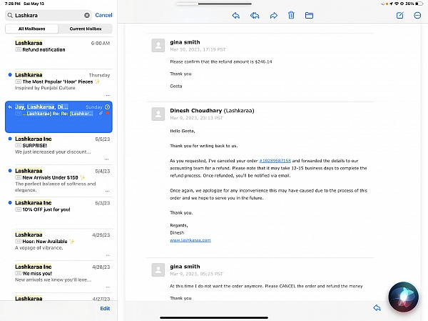Image resolution: width=428 pixels, height=321 pixels.
Task: Click the Lashkara search field
Action: (46, 15)
